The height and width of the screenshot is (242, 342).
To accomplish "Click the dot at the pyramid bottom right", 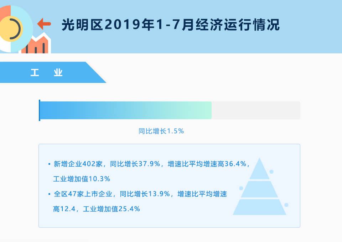I will 286,205.
